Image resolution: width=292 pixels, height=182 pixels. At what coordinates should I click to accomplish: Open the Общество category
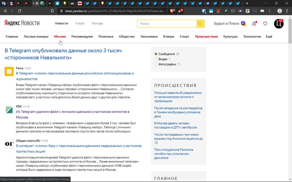click(x=127, y=37)
